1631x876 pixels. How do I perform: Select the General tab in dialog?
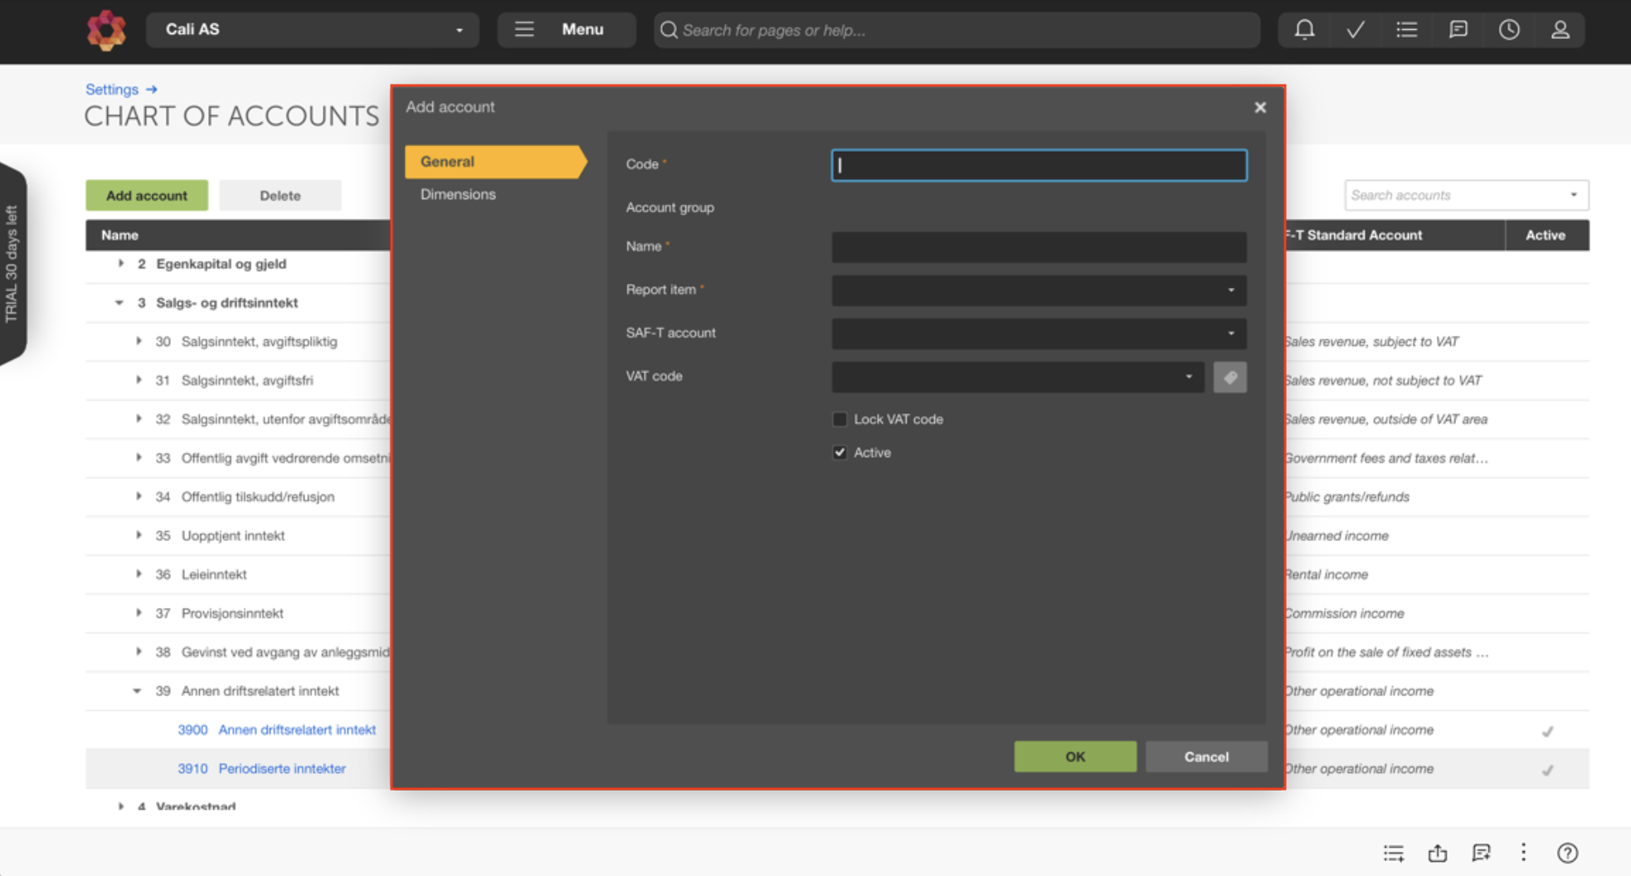tap(495, 162)
